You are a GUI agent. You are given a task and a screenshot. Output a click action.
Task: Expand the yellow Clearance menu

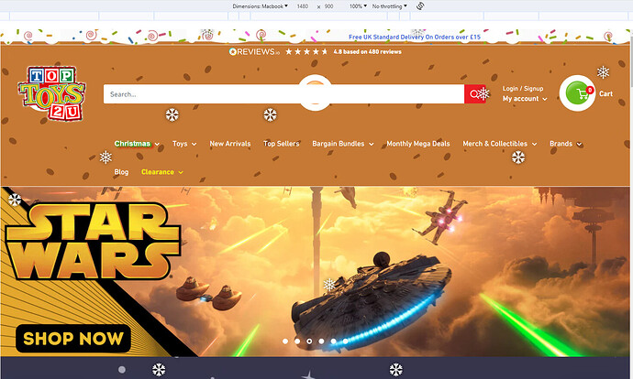point(161,172)
